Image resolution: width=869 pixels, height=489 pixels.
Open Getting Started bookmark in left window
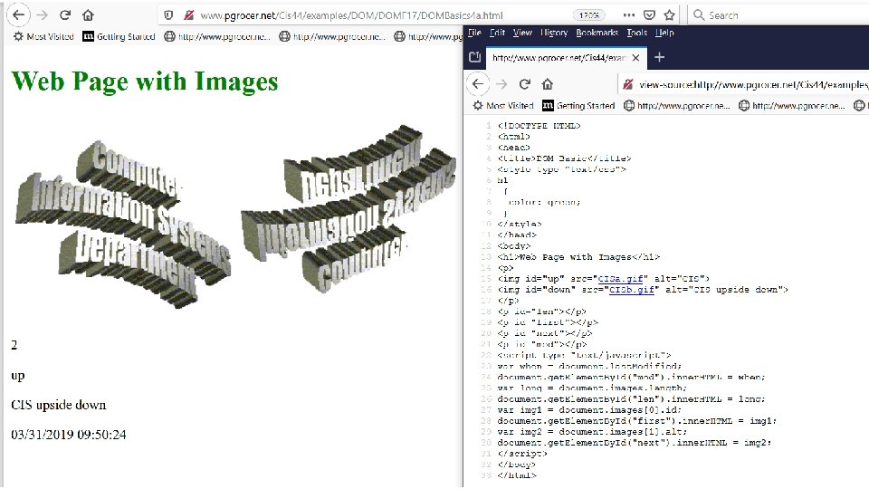[x=119, y=36]
